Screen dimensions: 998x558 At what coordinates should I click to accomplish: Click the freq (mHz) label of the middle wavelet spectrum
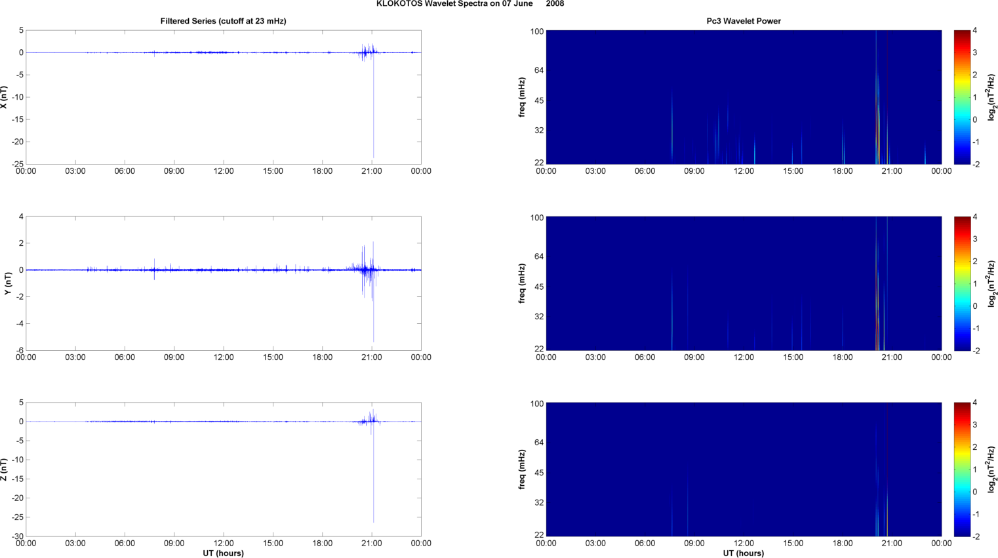tap(522, 283)
